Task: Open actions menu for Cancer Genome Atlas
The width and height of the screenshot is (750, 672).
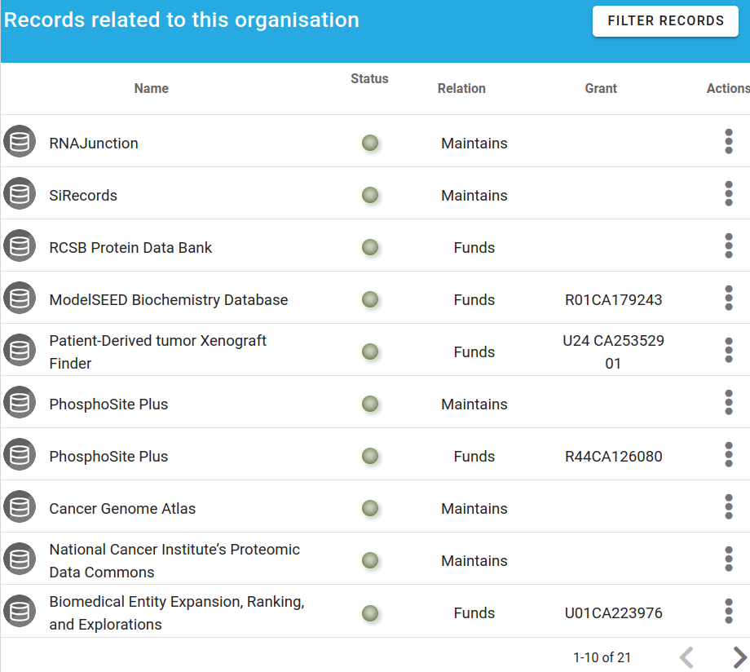Action: [x=729, y=506]
